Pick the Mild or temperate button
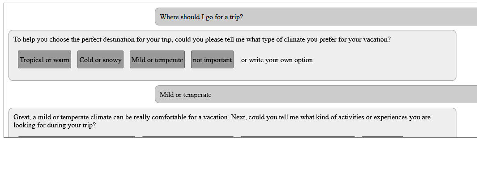This screenshot has width=477, height=185. [x=157, y=59]
